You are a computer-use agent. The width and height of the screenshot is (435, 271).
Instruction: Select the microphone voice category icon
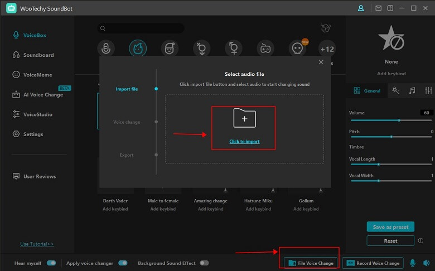point(106,49)
